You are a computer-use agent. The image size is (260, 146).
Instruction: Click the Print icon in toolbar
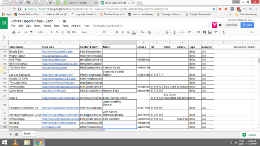pyautogui.click(x=14, y=32)
